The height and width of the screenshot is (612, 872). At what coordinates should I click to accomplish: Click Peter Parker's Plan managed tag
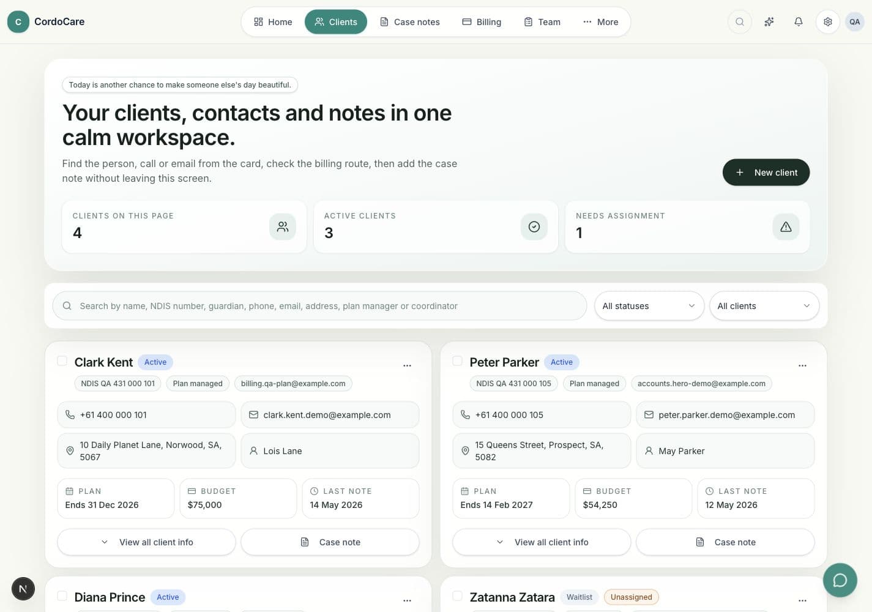(x=594, y=384)
